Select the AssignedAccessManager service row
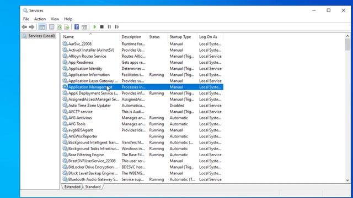Screen dimensions: 353x198 [x=142, y=99]
